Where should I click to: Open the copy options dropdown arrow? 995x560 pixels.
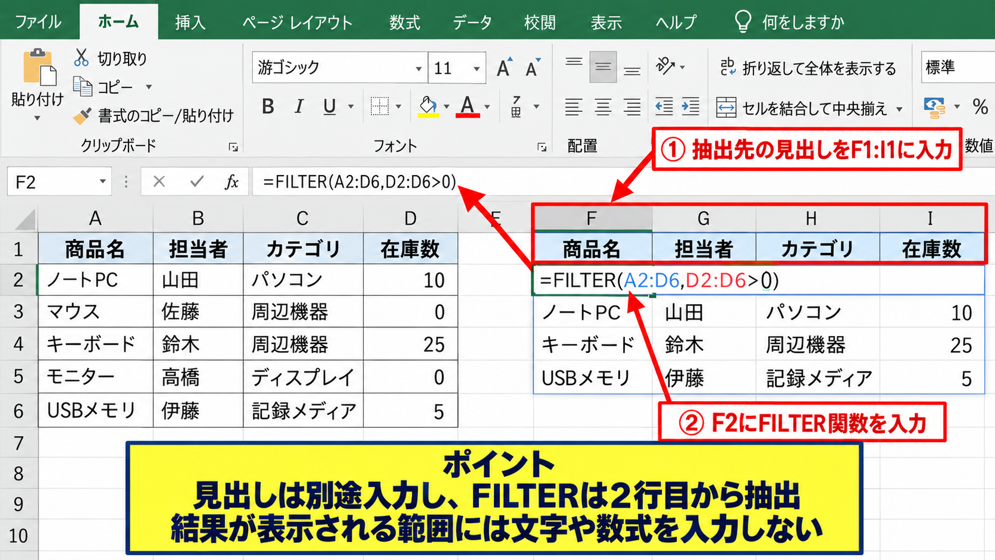[149, 87]
